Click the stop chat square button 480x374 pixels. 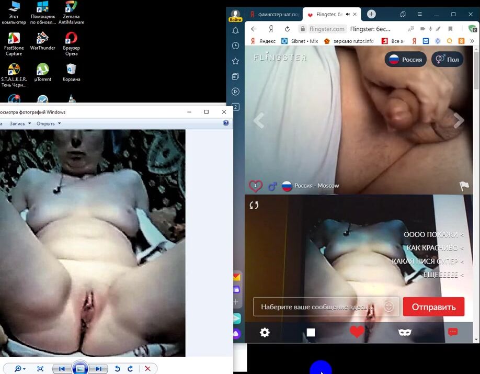click(311, 333)
